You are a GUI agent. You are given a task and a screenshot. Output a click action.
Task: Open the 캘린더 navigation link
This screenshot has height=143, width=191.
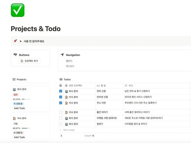coord(69,61)
